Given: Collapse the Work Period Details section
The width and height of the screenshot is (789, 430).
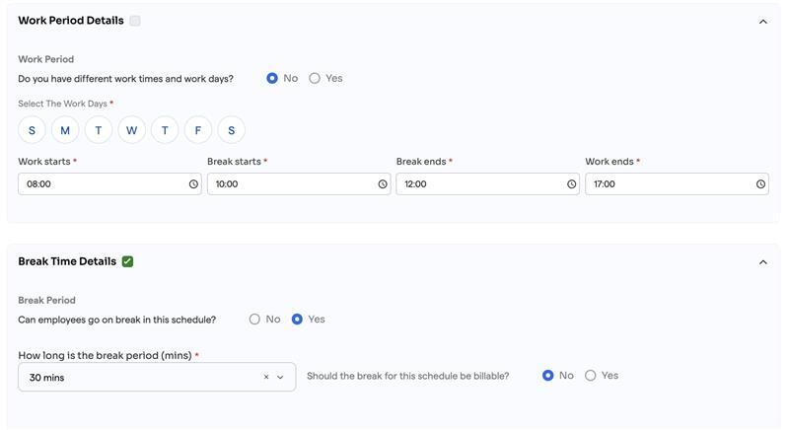Looking at the screenshot, I should (x=762, y=22).
